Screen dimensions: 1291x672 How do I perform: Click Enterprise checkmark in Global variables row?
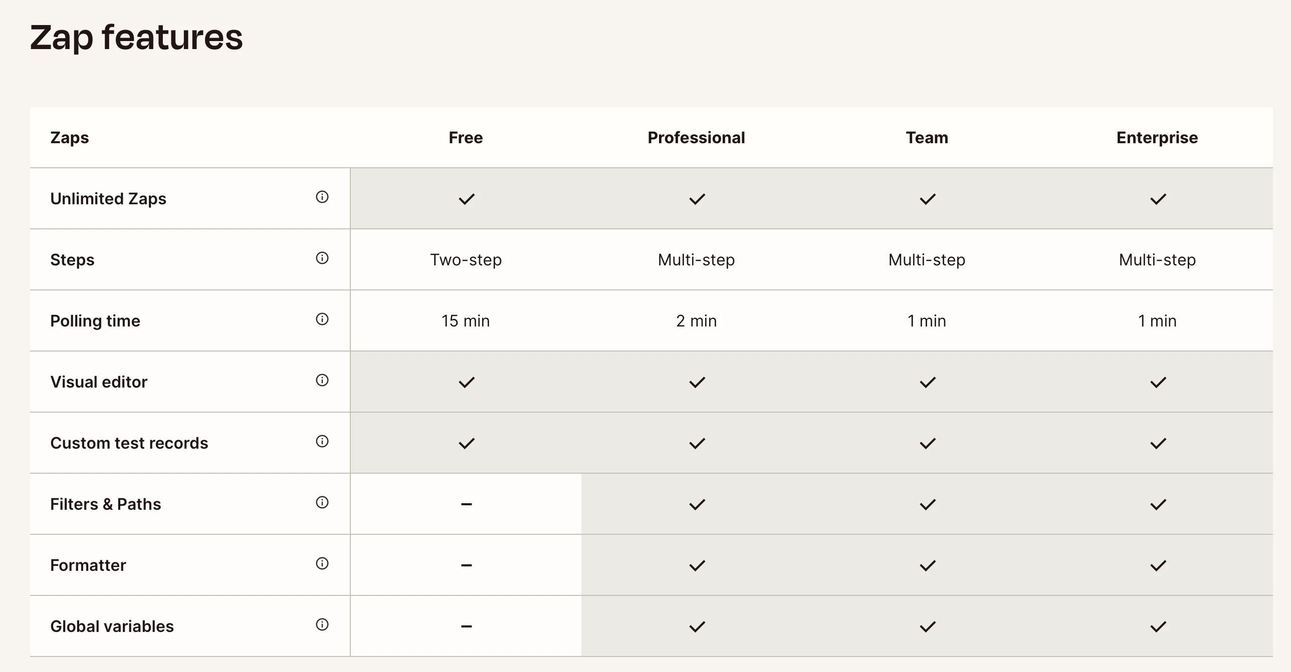(x=1158, y=627)
